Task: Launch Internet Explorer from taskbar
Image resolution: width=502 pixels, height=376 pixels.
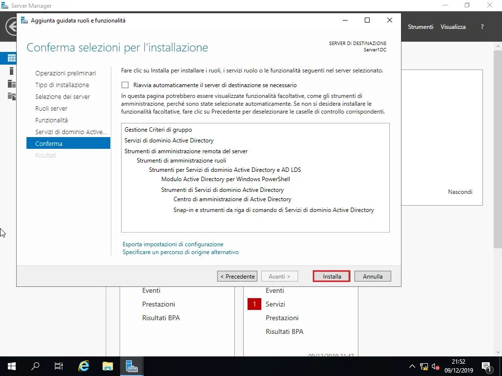Action: [83, 366]
